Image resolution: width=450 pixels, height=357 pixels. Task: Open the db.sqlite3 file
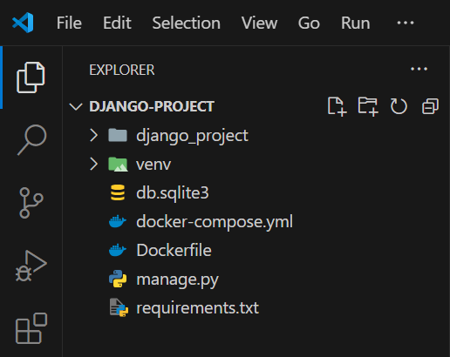tap(173, 193)
